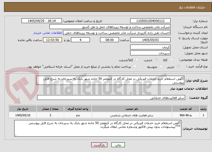Select the خدمت radio button

[x=156, y=60]
